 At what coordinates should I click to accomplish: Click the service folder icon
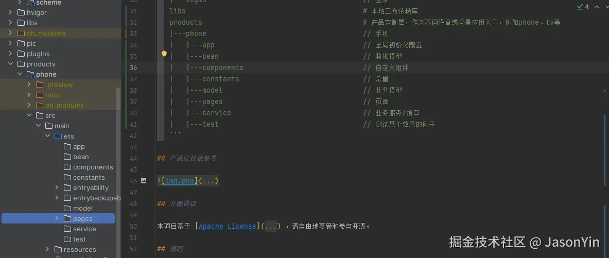click(67, 229)
